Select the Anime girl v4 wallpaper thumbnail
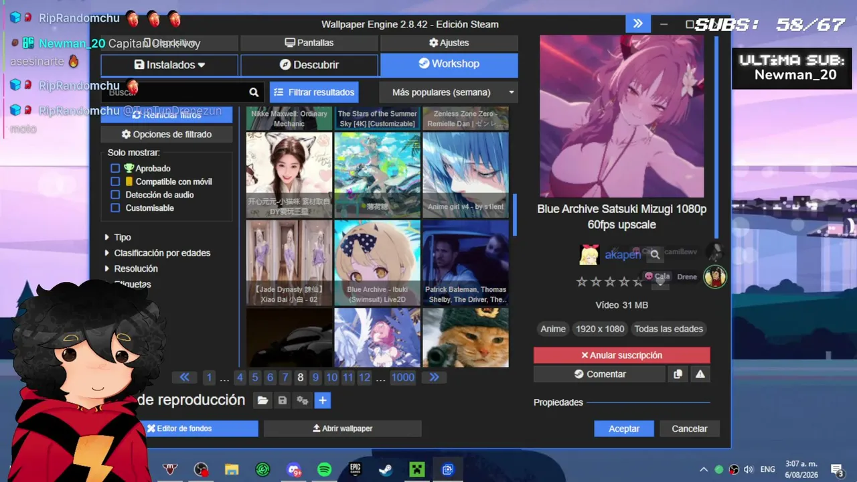 465,175
